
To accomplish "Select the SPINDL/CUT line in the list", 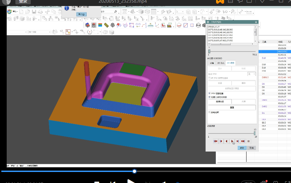I will coord(214,27).
